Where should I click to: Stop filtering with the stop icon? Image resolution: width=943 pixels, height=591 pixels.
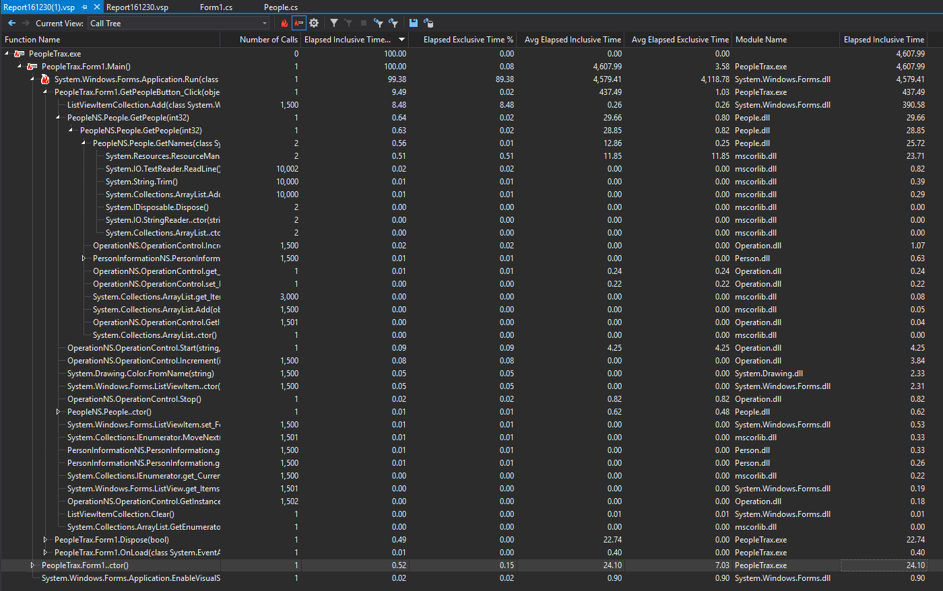[364, 22]
